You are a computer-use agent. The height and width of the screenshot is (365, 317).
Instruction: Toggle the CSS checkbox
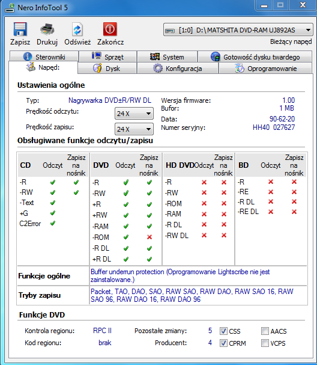click(x=223, y=331)
